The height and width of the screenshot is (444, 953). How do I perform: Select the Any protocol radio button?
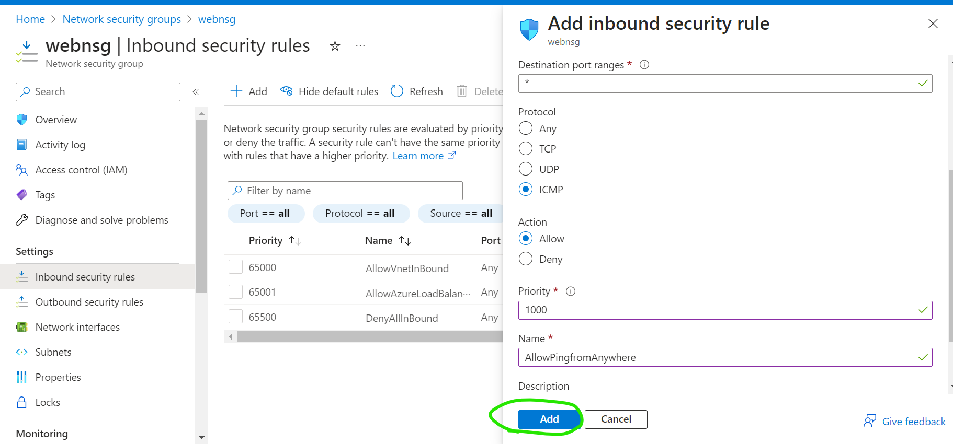point(526,128)
